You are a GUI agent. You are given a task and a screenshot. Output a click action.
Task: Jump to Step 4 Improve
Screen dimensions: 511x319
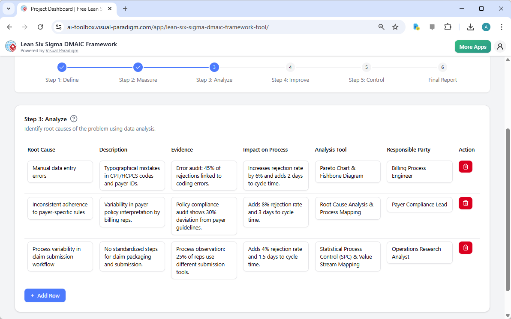290,67
